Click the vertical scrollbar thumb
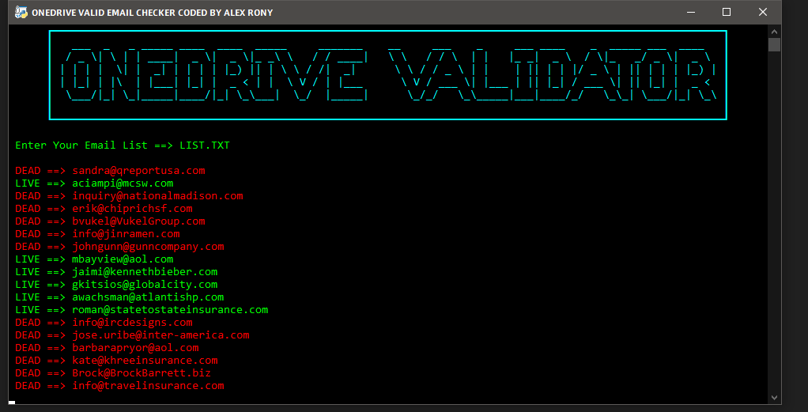The width and height of the screenshot is (808, 412). click(774, 45)
